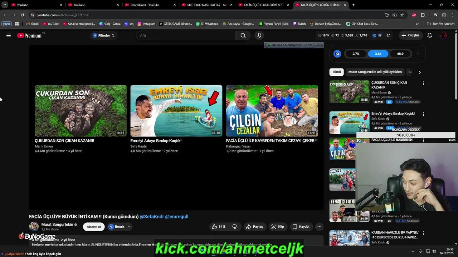
Task: Click the Abone ol subscribe button
Action: [94, 227]
